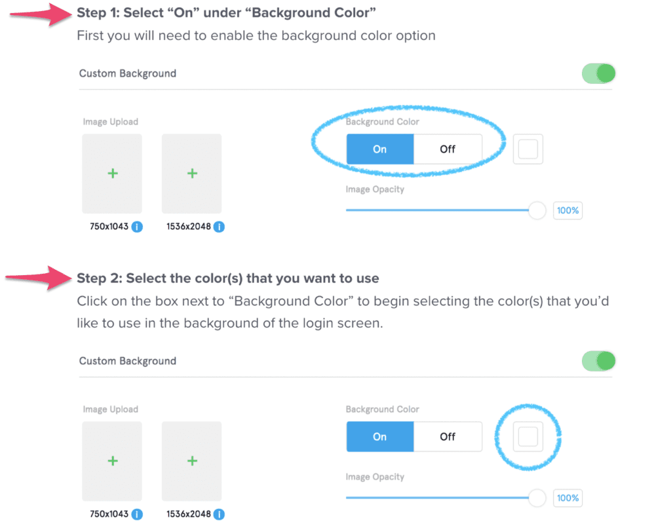Click info icon beside 750x1043 in Step 2

tap(137, 514)
